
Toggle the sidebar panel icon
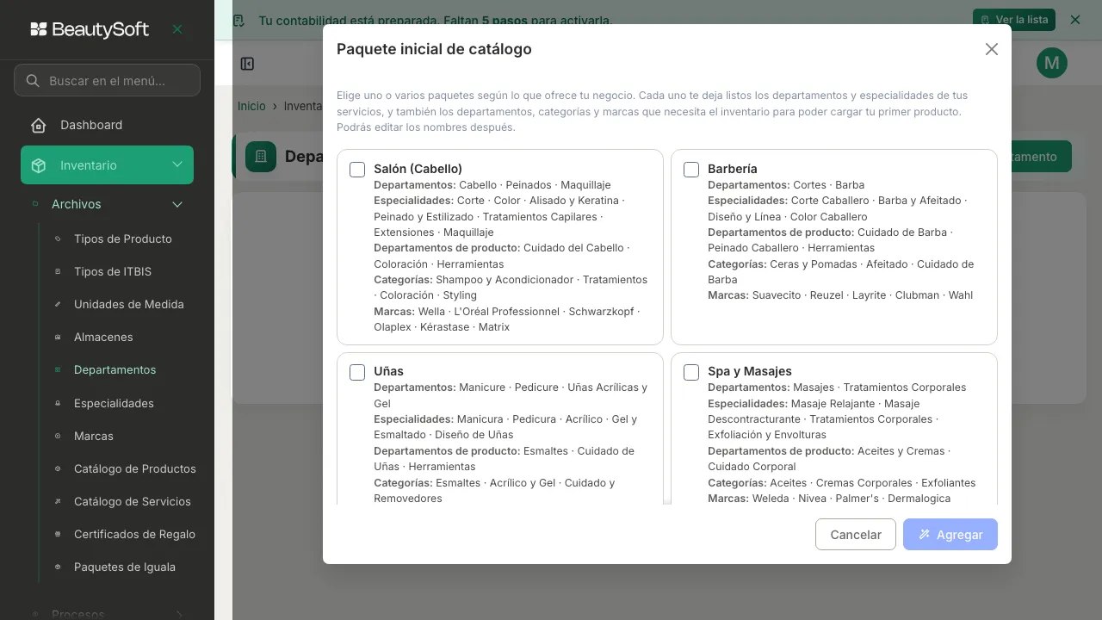pos(247,64)
